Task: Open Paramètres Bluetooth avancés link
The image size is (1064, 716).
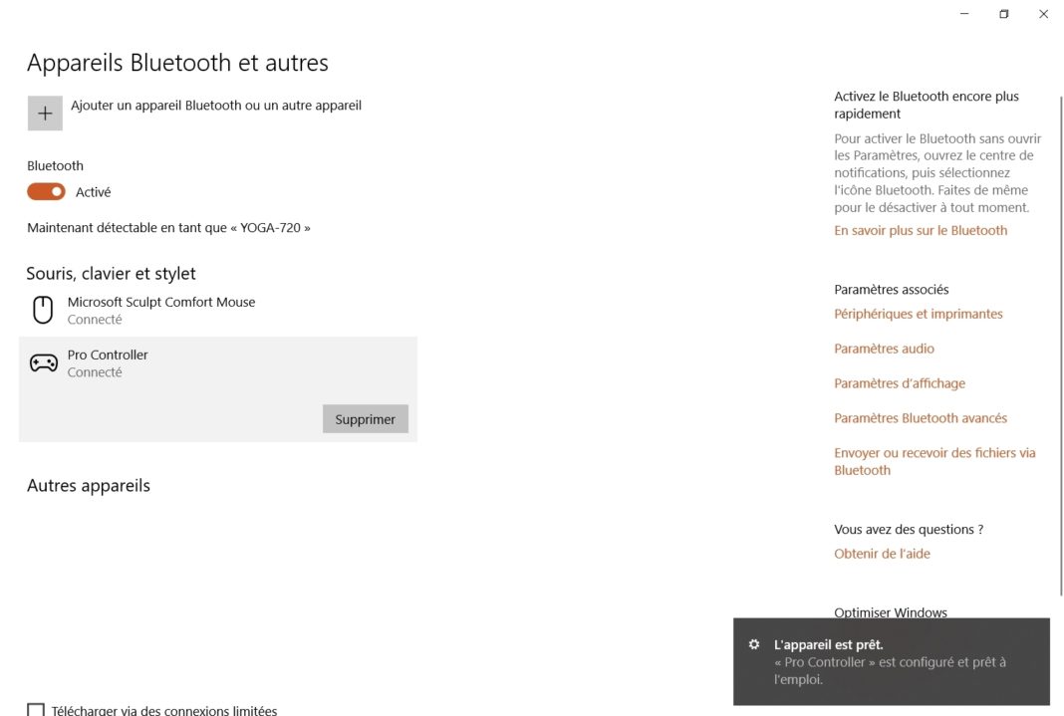Action: [x=921, y=418]
